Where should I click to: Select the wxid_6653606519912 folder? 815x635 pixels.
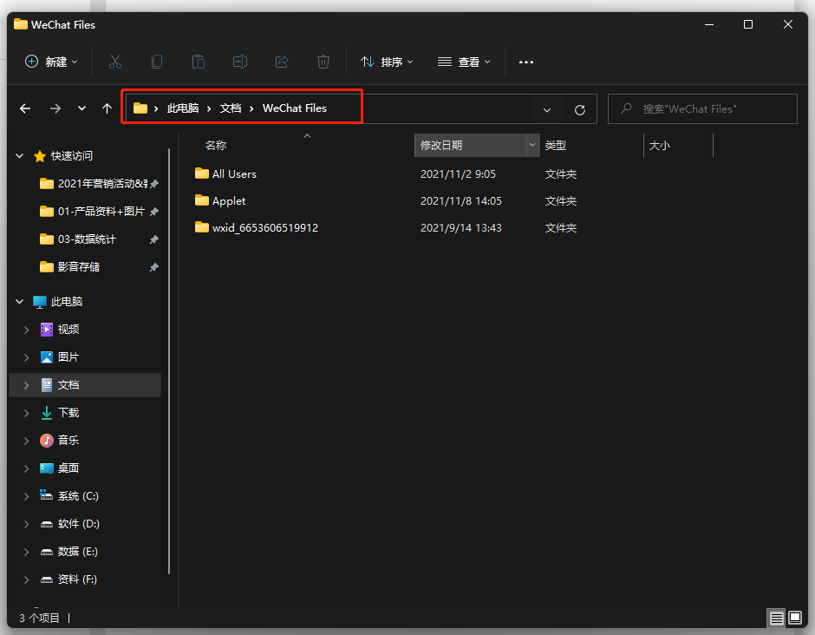pyautogui.click(x=264, y=228)
